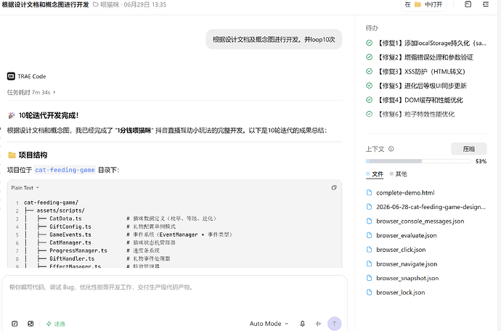Open the Auto Mode dropdown
The image size is (501, 331).
point(269,324)
